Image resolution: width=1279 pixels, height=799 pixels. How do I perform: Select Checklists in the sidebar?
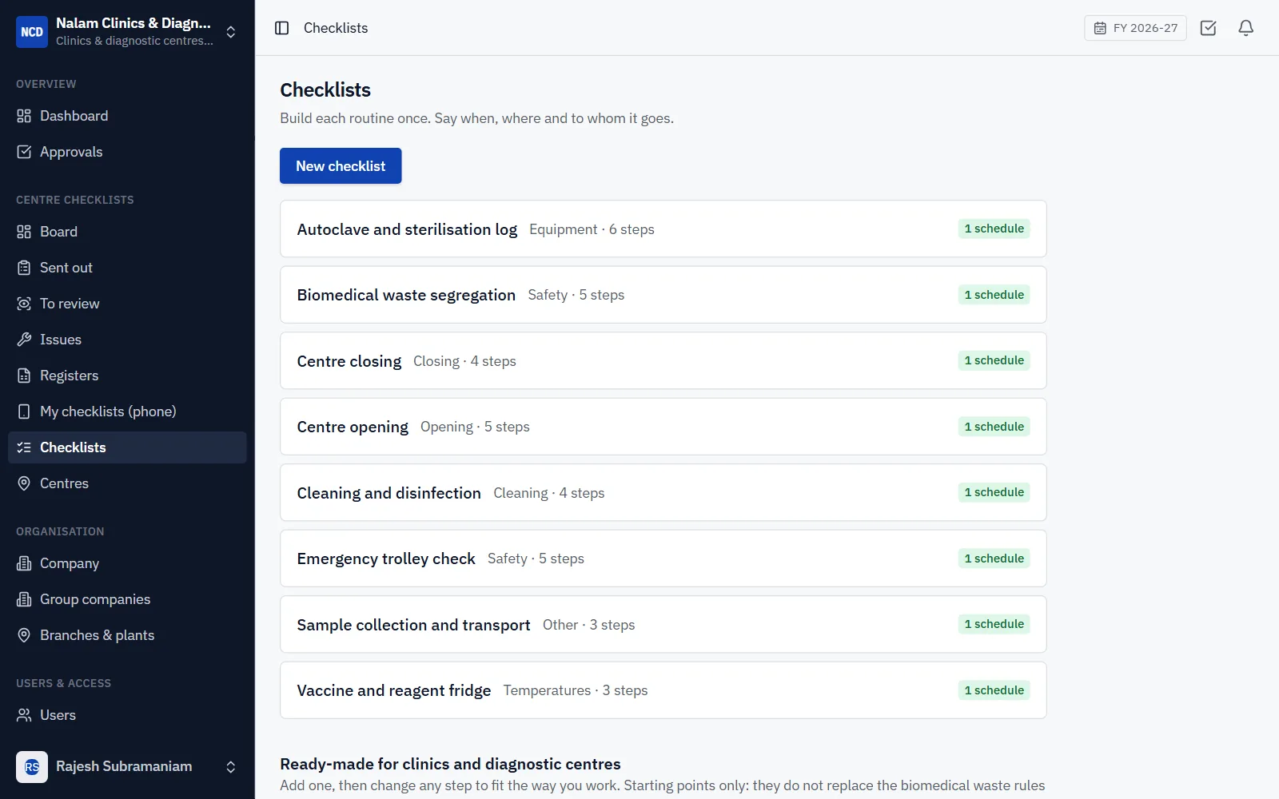tap(127, 447)
